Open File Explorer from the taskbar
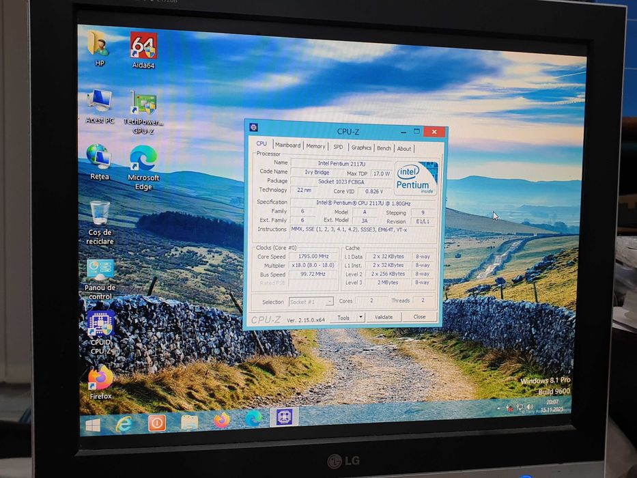 click(x=189, y=423)
